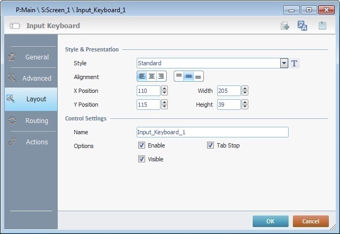Uncheck the Enable checkbox
The width and height of the screenshot is (340, 234).
point(141,145)
